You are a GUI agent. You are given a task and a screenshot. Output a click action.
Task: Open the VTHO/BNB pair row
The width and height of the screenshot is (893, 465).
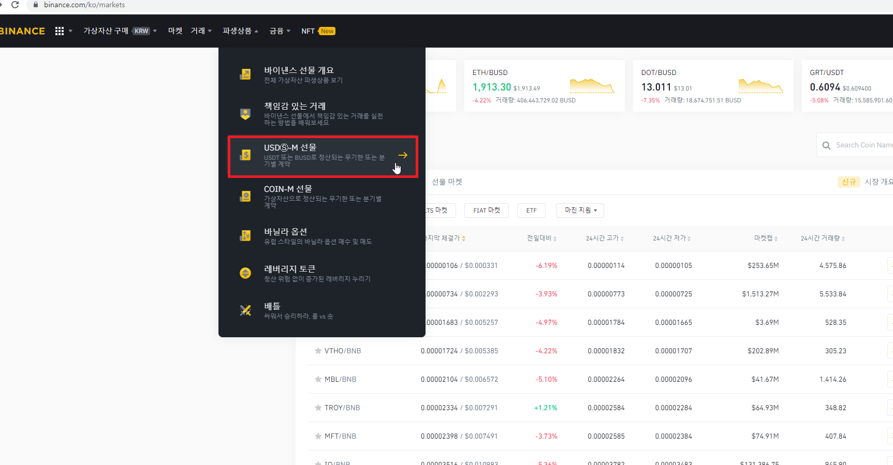tap(601, 351)
